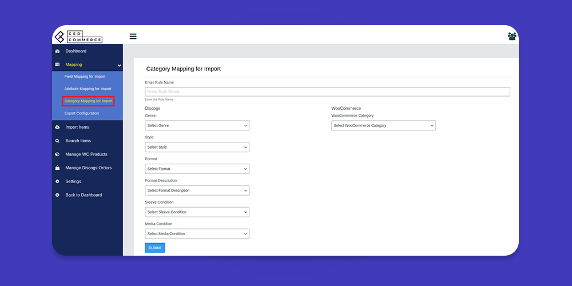
Task: Collapse the Mapping submenu chevron
Action: pos(120,65)
